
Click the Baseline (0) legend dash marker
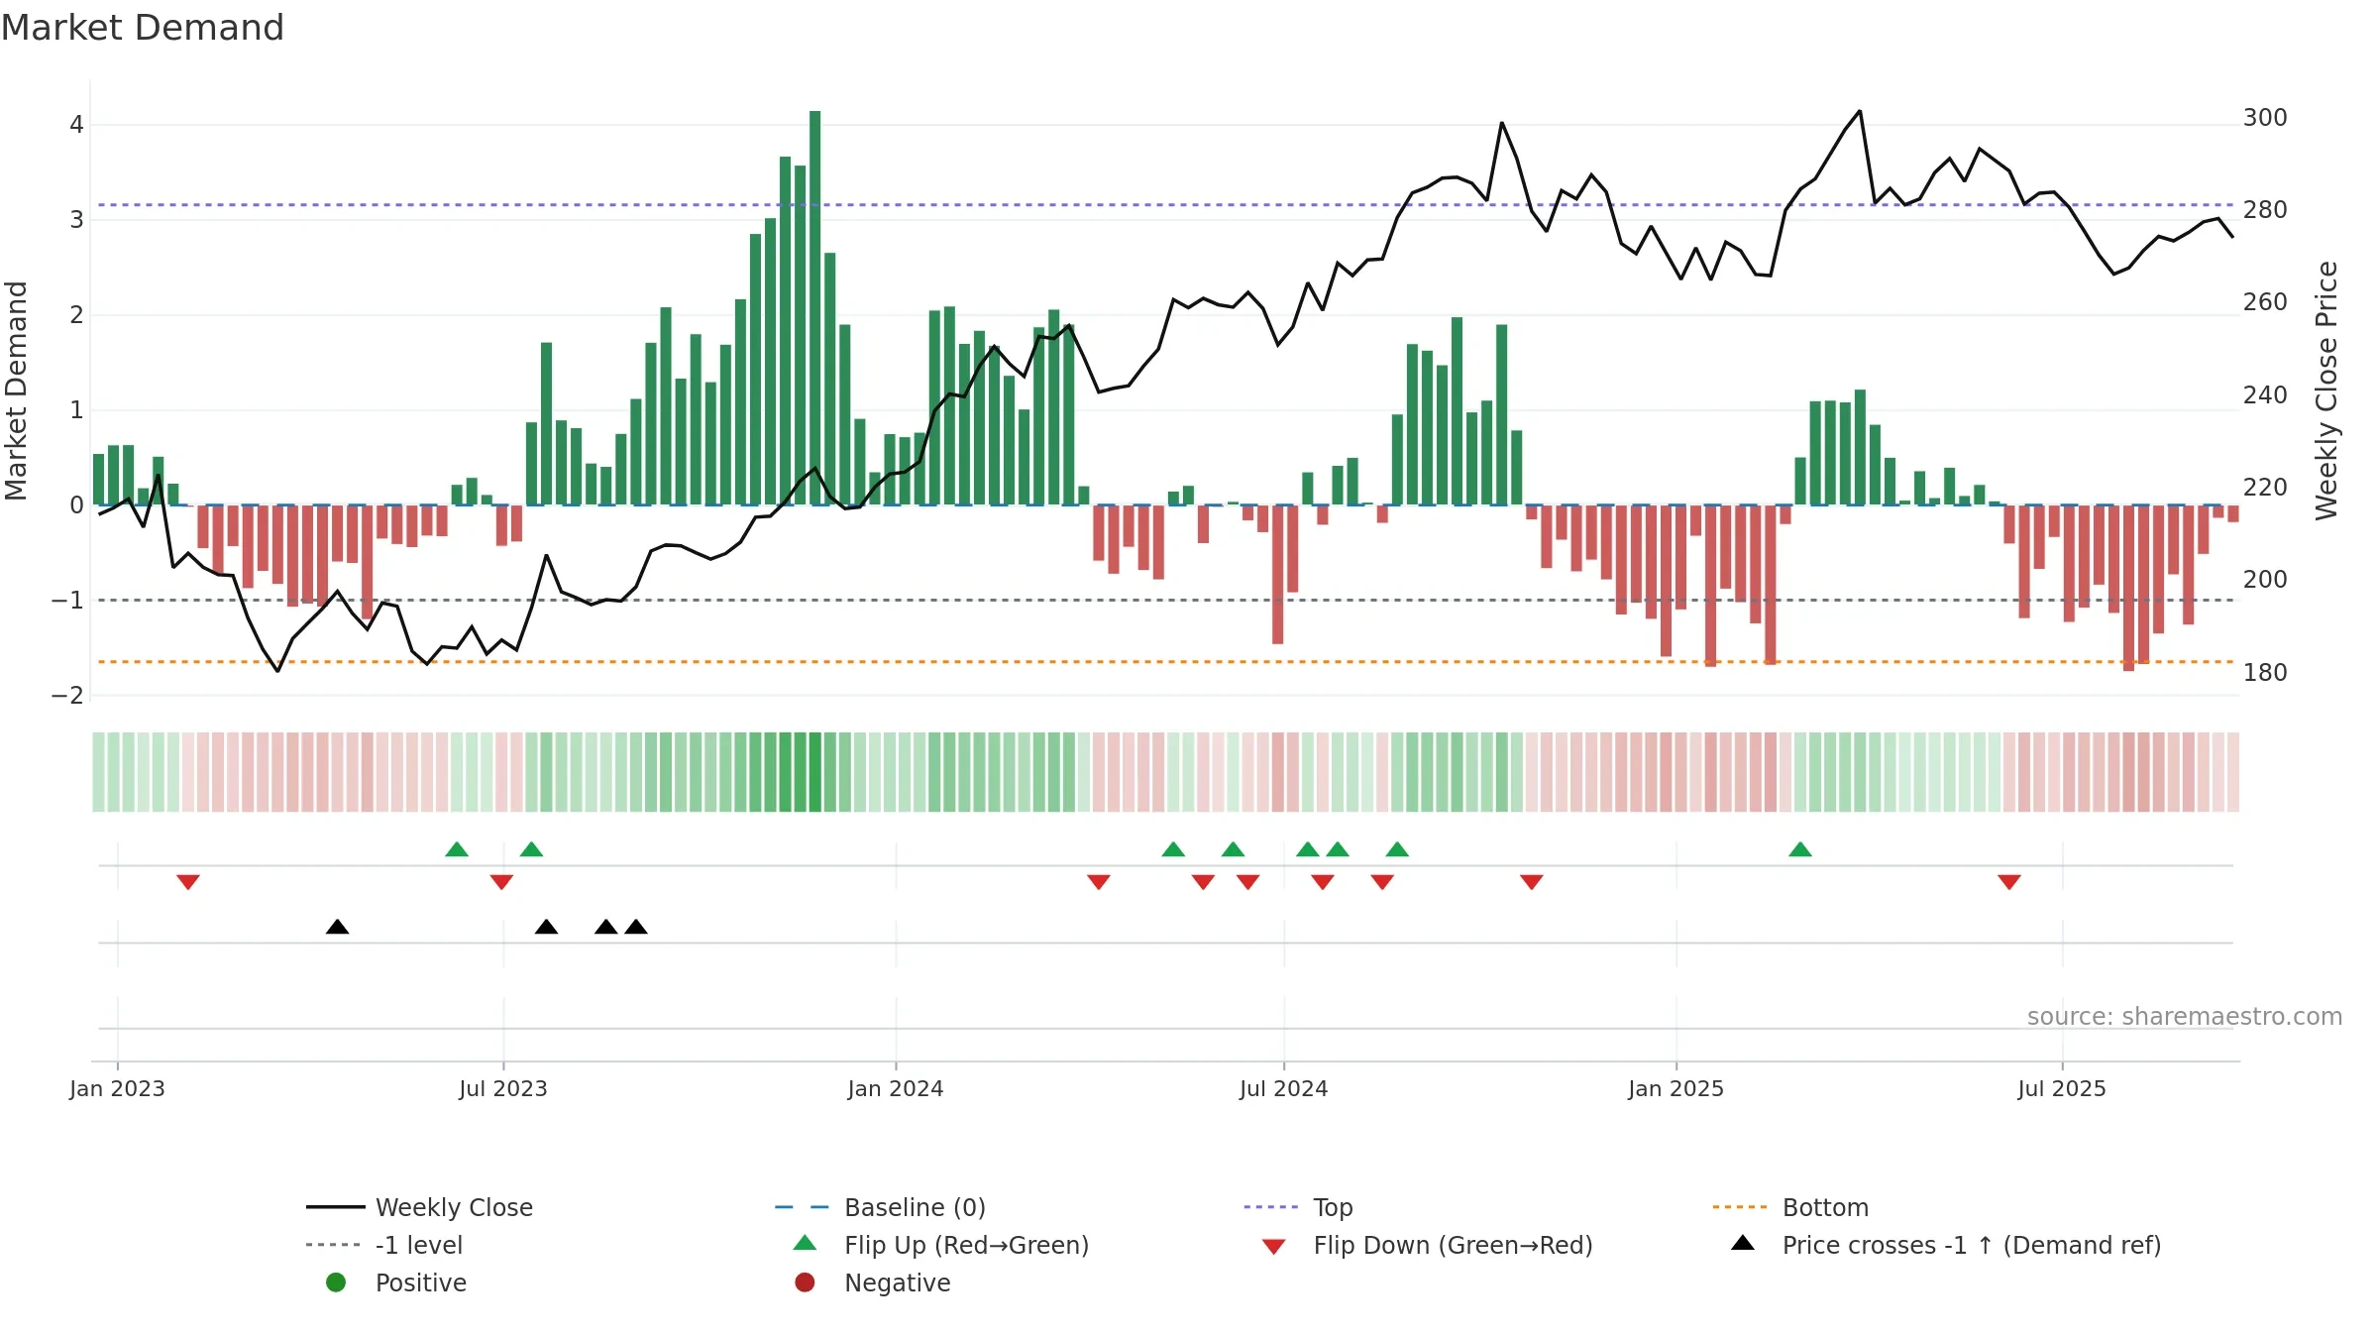click(802, 1207)
